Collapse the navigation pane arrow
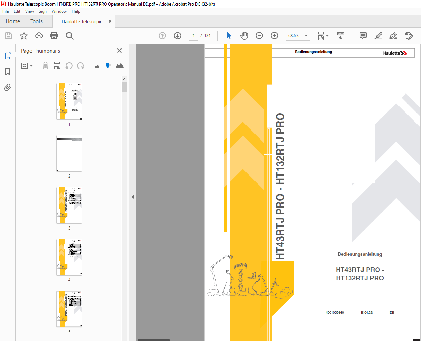421x341 pixels. [x=133, y=197]
